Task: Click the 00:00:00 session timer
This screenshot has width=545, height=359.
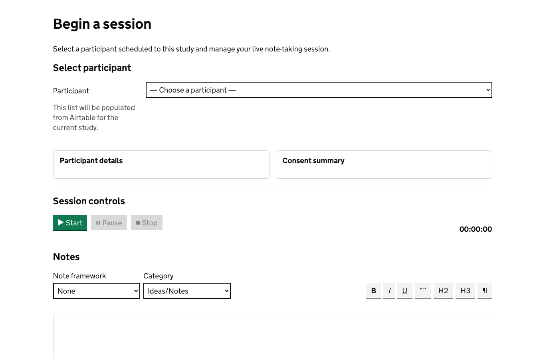Action: (476, 229)
